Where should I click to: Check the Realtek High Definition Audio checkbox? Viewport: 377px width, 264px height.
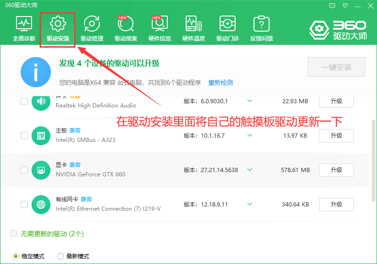pyautogui.click(x=25, y=101)
